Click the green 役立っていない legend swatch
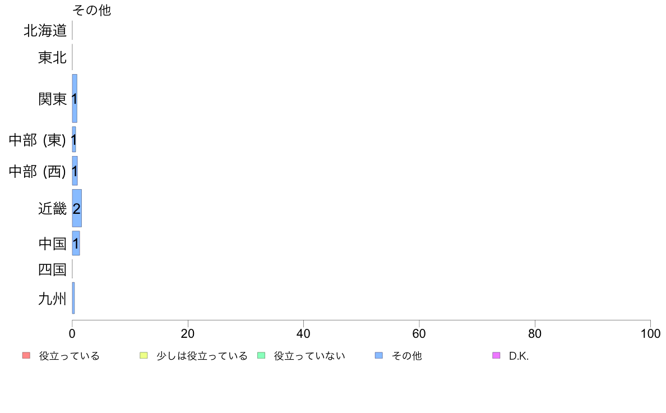Screen dimensions: 666x413 (x=261, y=356)
